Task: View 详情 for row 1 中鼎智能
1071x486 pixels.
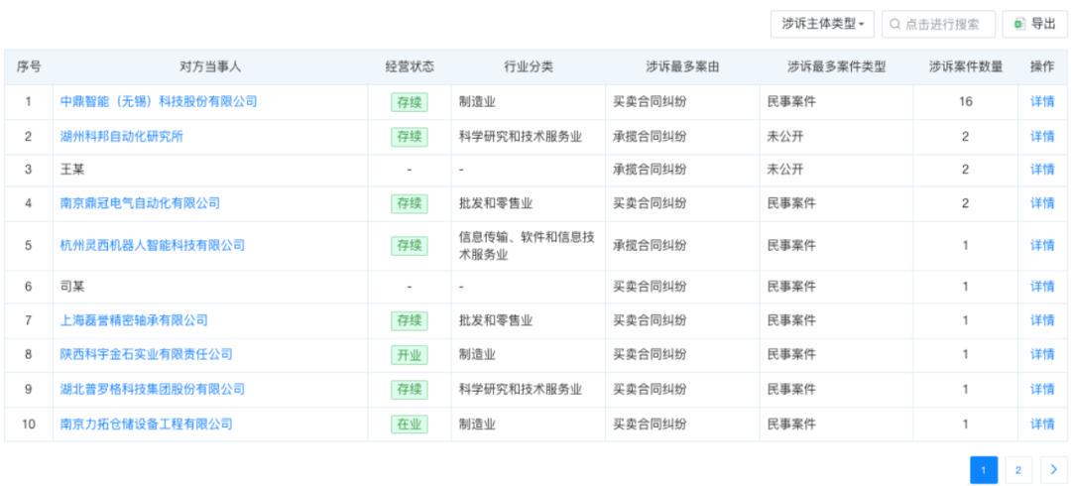Action: 1042,101
